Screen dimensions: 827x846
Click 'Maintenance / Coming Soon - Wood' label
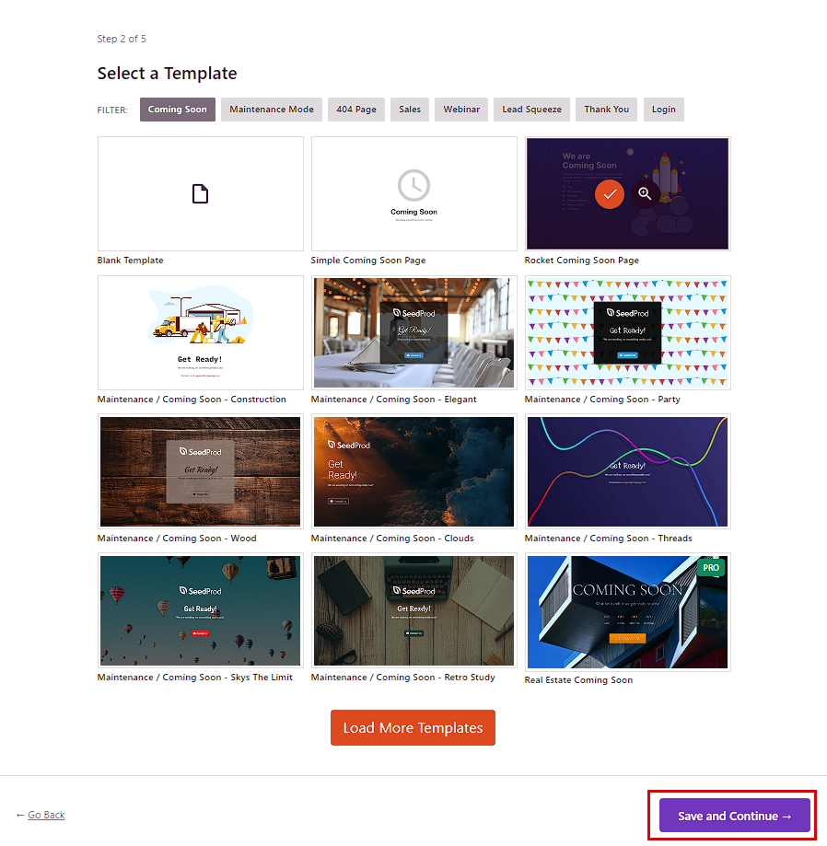coord(177,539)
